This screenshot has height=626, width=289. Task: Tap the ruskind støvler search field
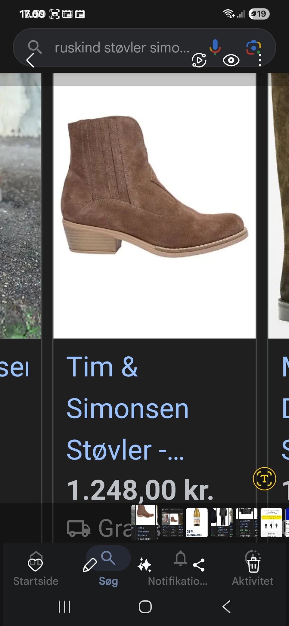pos(122,48)
